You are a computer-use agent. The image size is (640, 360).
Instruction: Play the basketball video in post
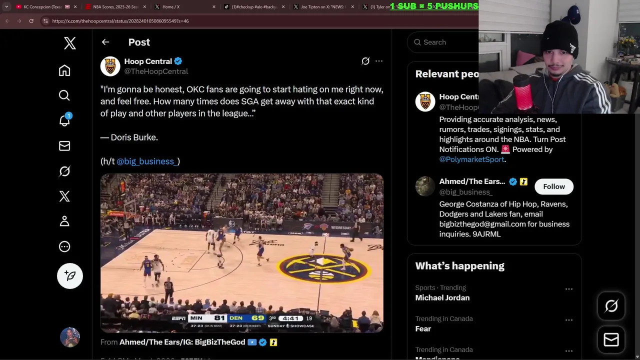tap(242, 253)
